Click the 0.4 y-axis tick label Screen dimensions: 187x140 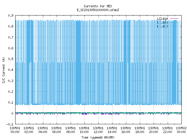click(x=11, y=70)
